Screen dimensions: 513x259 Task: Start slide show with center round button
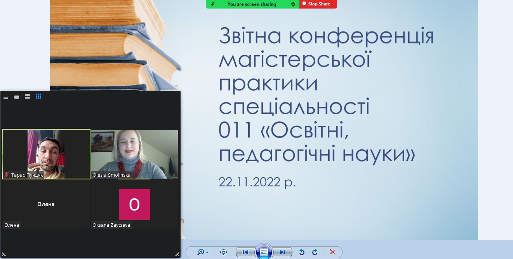tap(264, 252)
